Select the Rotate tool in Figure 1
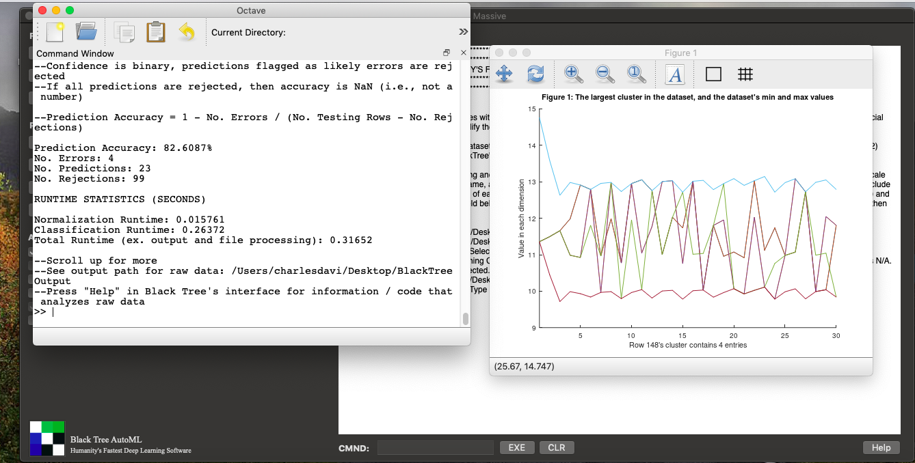The width and height of the screenshot is (915, 463). [535, 74]
